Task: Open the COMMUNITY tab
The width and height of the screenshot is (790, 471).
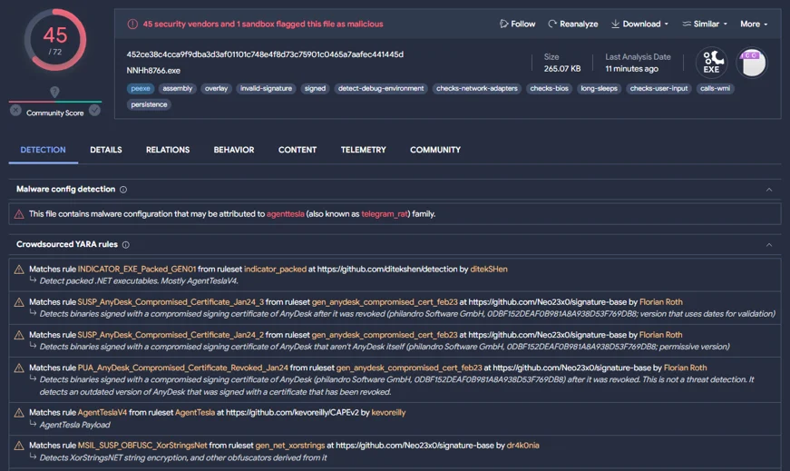Action: 435,150
